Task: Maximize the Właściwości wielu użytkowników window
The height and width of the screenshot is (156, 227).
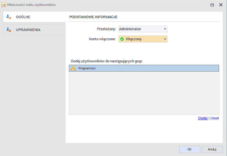Action: click(x=212, y=5)
